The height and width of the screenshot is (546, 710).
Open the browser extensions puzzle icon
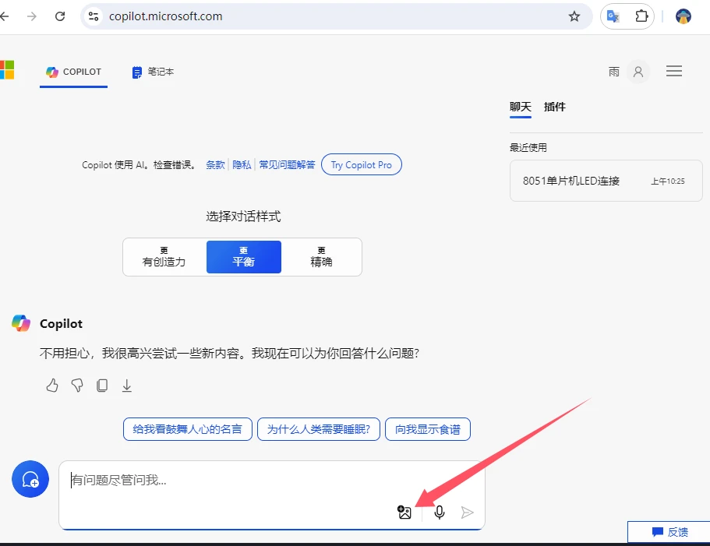pos(641,16)
